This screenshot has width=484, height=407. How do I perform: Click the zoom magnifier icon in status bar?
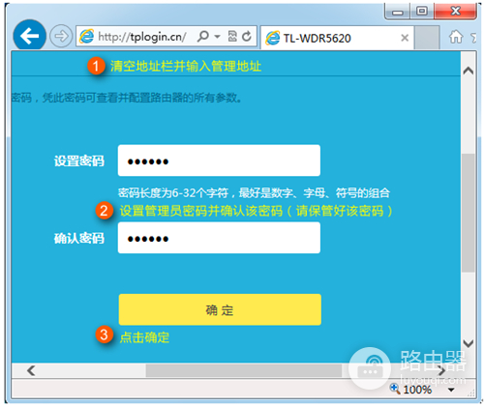pos(394,389)
